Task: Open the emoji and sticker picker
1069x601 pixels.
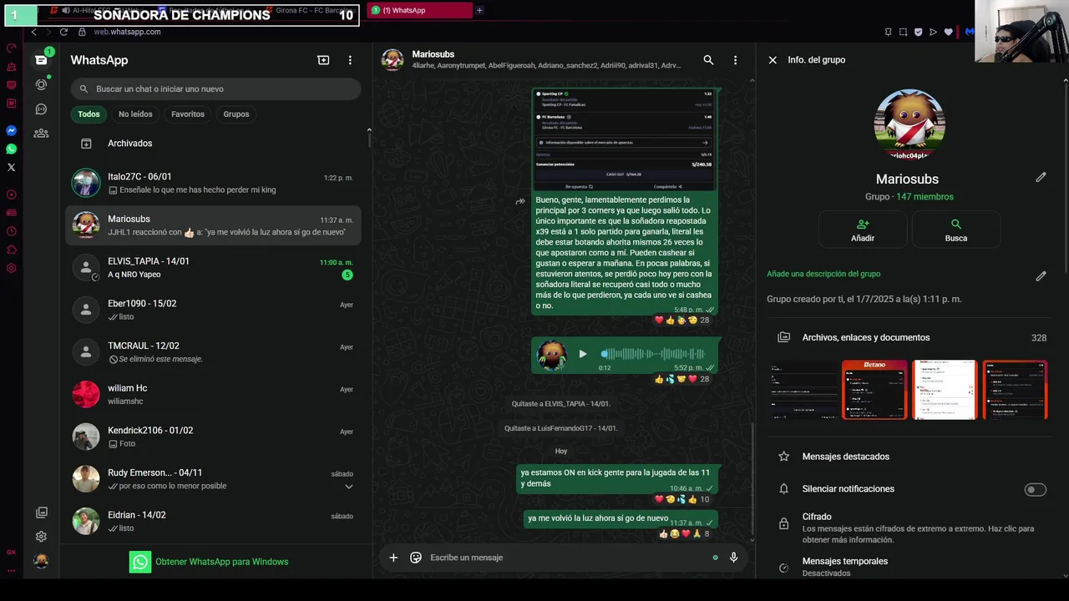Action: click(416, 558)
